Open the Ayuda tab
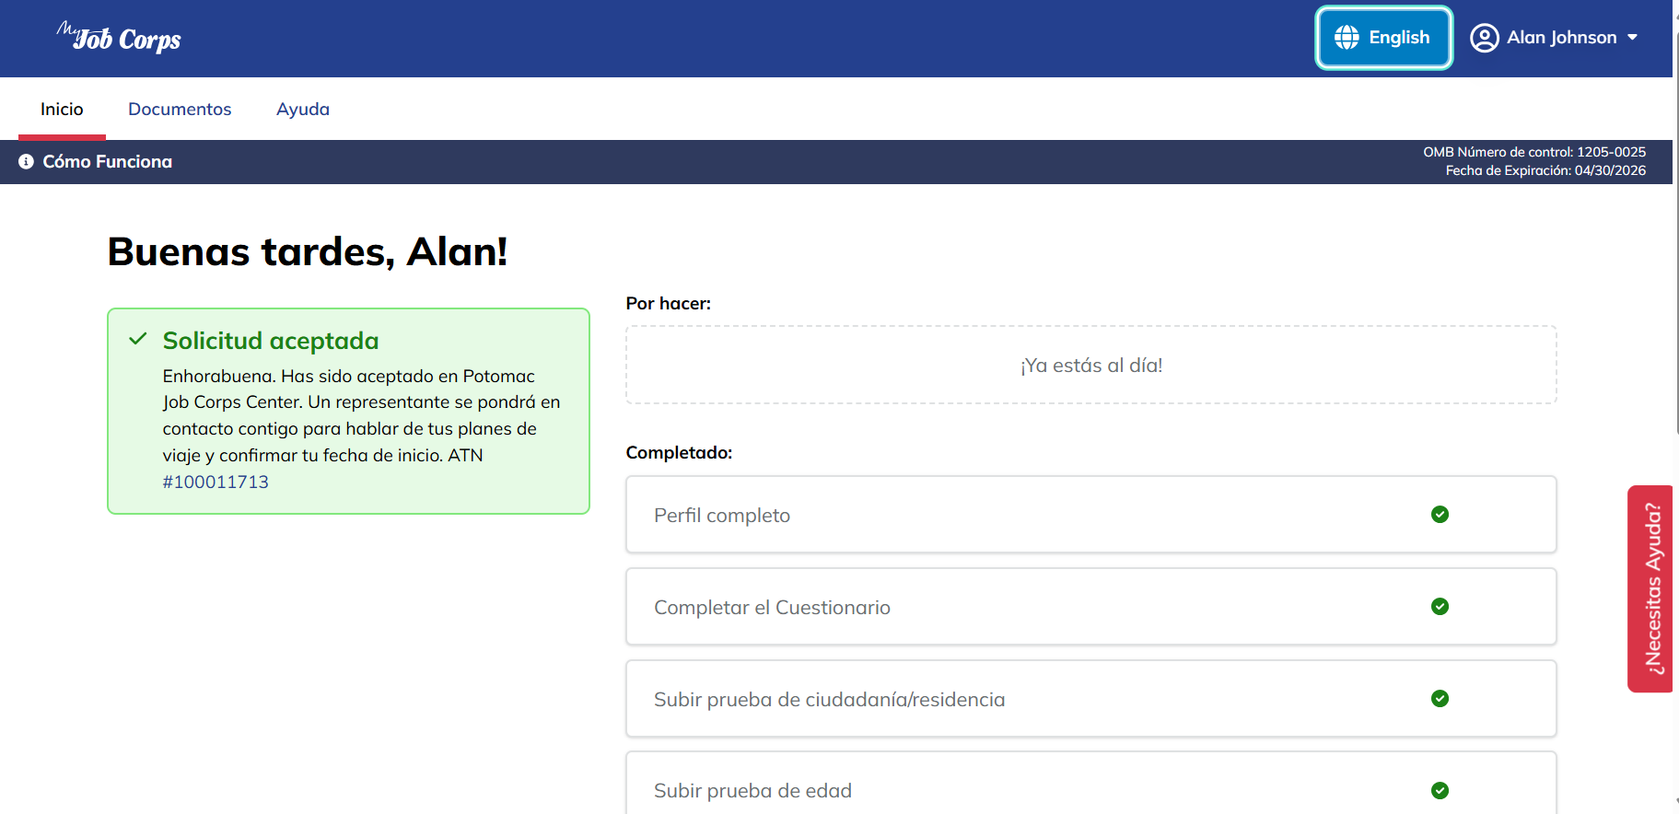 coord(303,109)
